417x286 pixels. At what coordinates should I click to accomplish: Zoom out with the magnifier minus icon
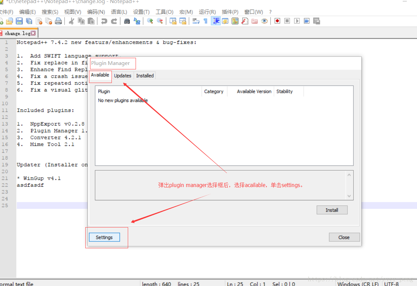160,21
